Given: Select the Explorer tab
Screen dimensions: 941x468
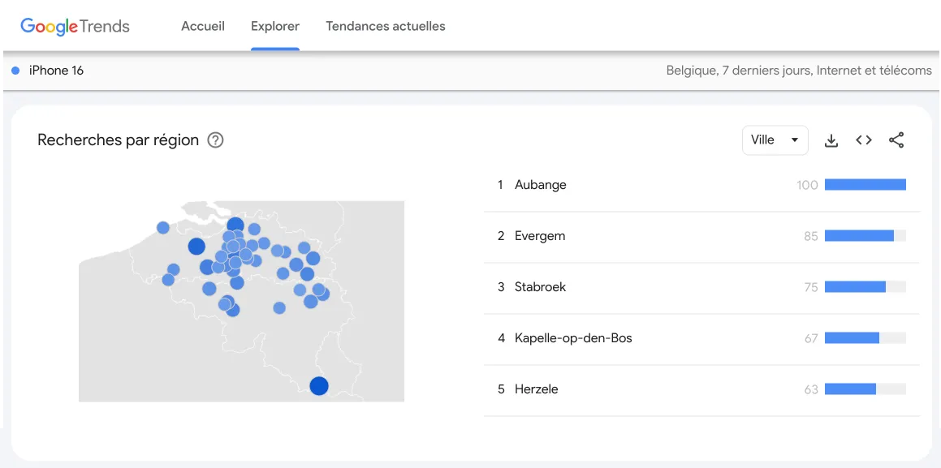Looking at the screenshot, I should click(x=275, y=27).
